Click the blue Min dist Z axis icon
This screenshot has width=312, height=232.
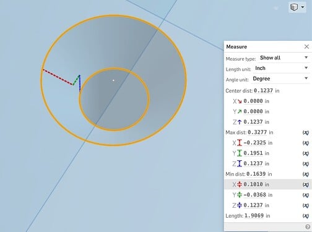click(240, 205)
